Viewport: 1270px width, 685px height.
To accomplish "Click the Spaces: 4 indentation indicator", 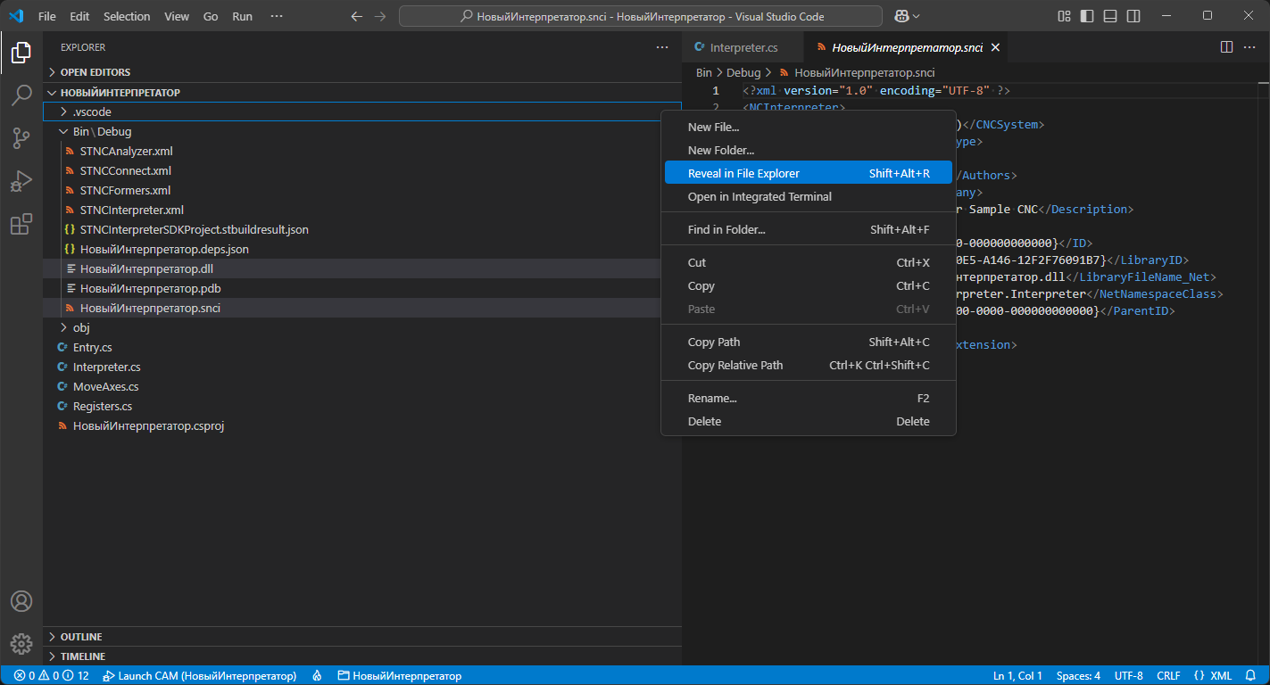I will [1078, 676].
